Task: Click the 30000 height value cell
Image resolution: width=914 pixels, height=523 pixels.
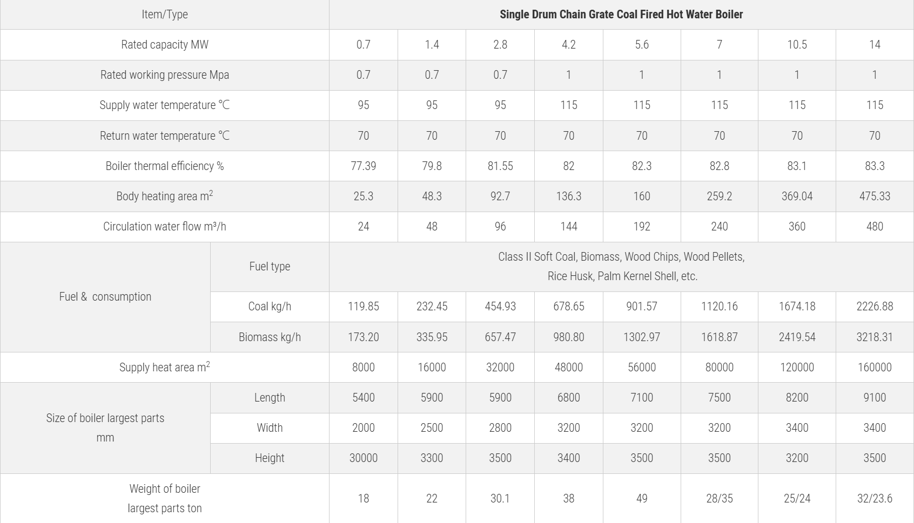Action: point(363,458)
